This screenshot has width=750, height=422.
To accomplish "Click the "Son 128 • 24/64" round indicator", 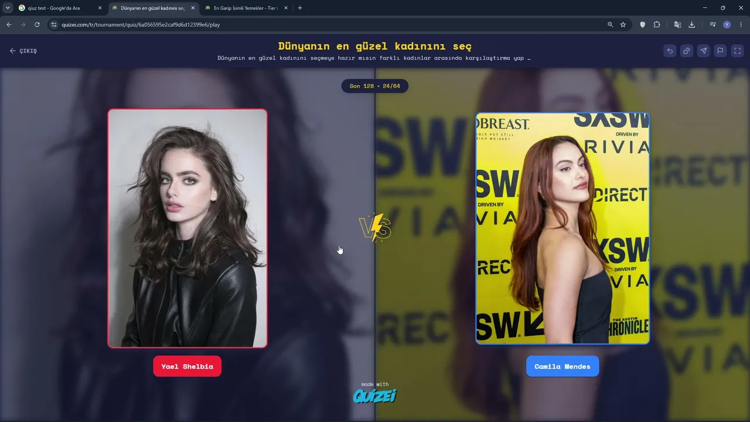I will 375,86.
